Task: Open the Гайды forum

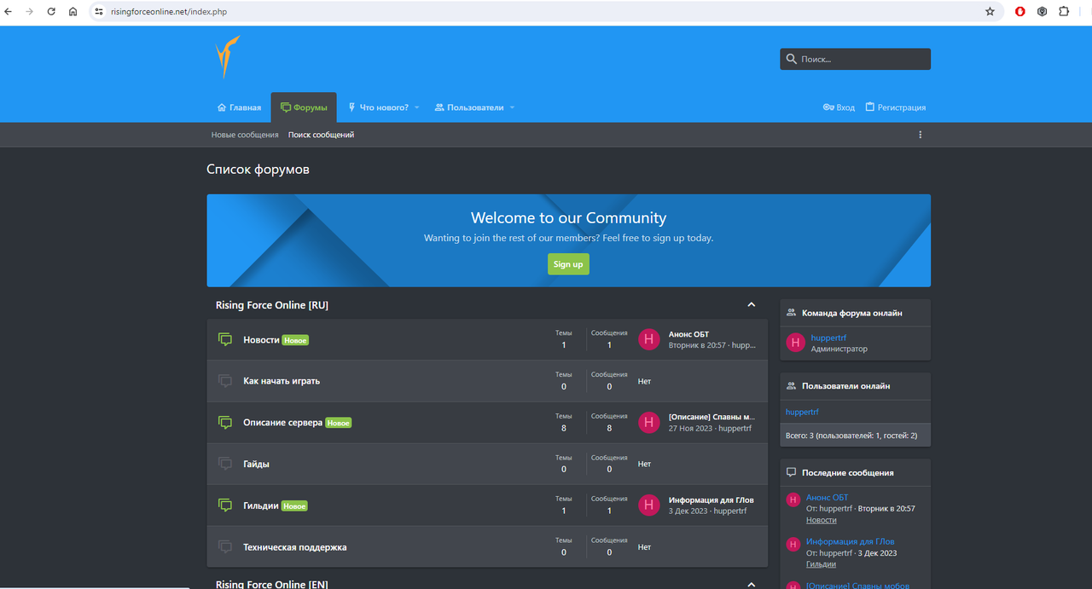Action: click(x=256, y=464)
